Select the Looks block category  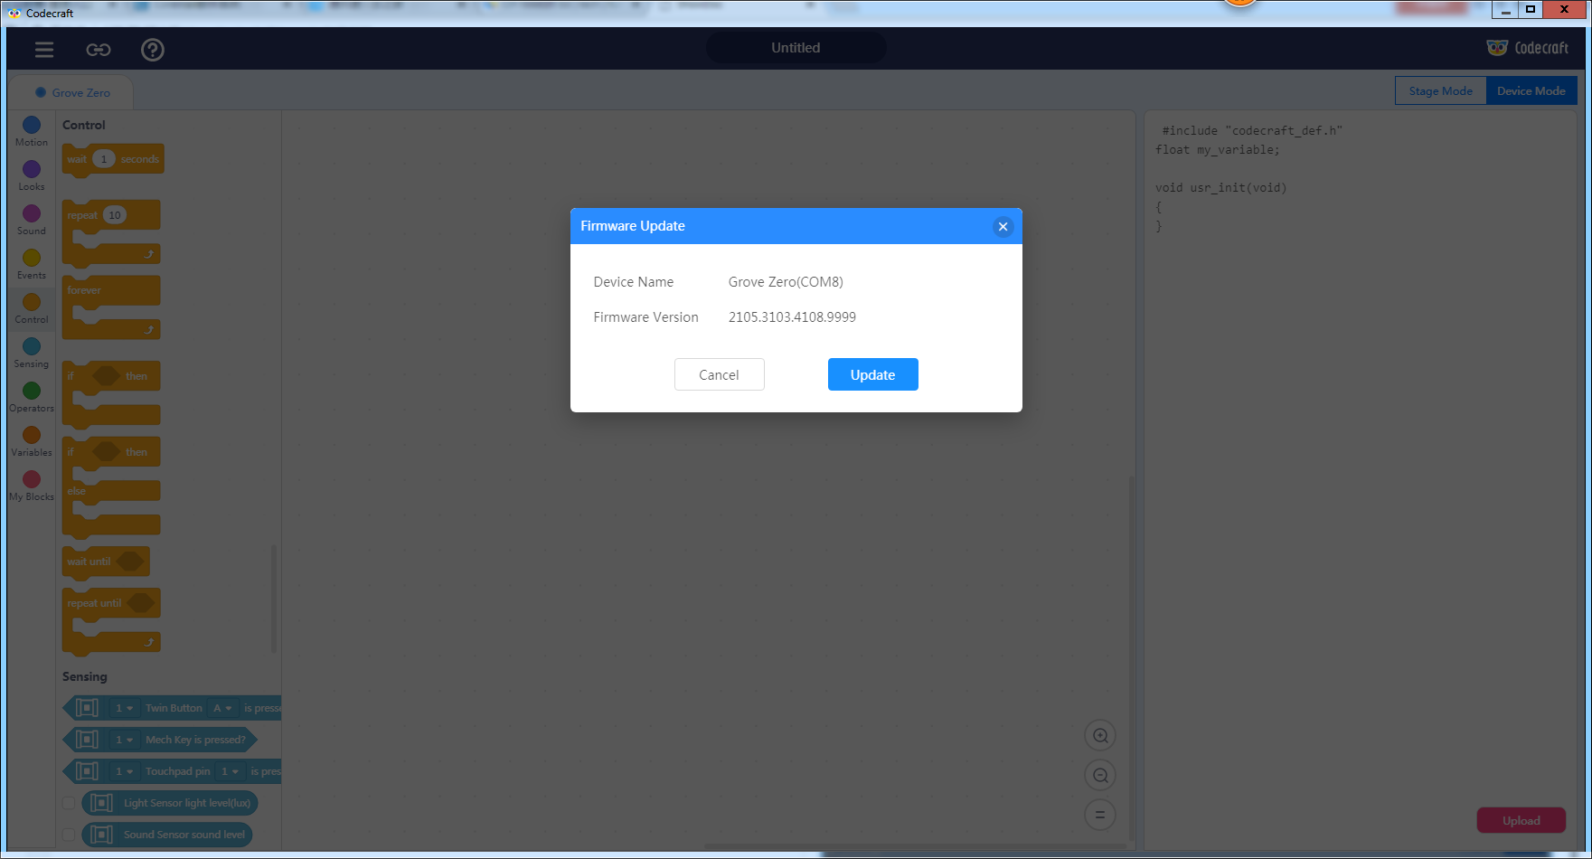(32, 175)
